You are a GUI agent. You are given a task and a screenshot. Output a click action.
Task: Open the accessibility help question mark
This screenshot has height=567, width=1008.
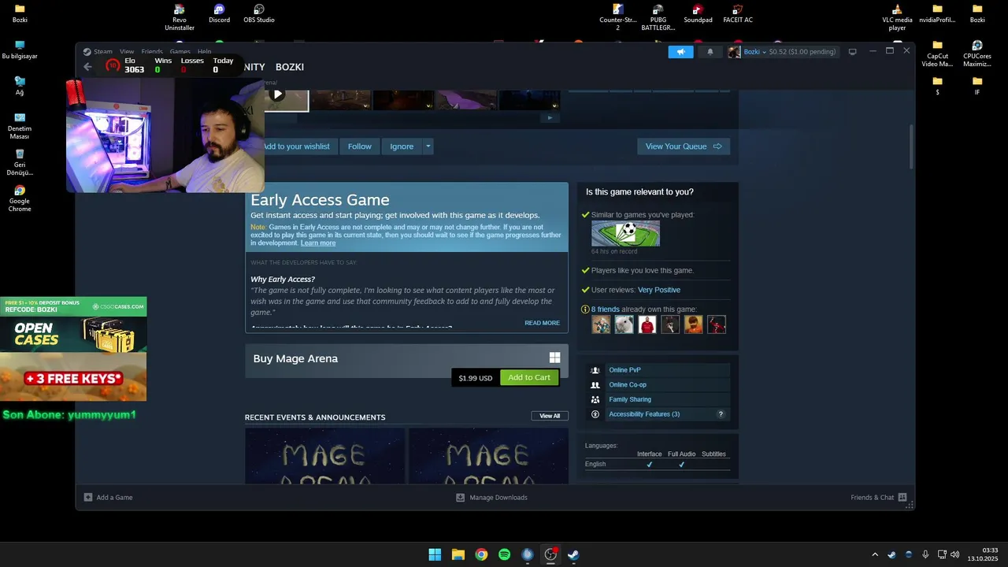tap(721, 414)
